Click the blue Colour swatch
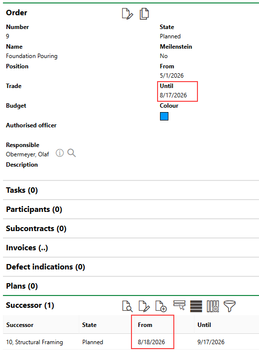This screenshot has height=354, width=259. 164,116
